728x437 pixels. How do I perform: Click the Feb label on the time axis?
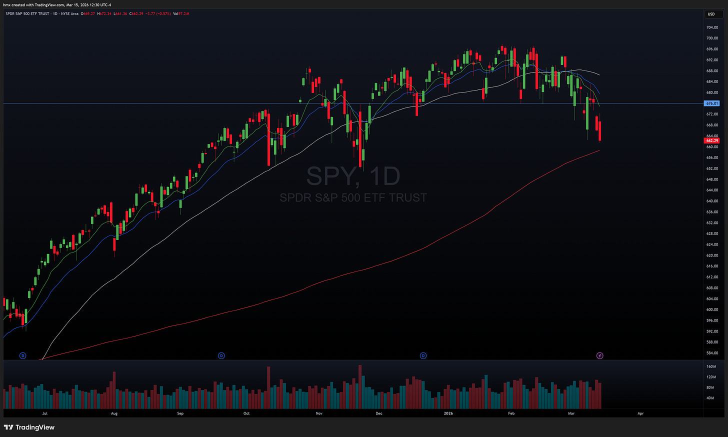point(511,413)
